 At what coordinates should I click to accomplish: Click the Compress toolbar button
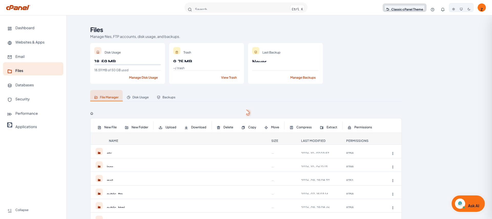click(301, 127)
